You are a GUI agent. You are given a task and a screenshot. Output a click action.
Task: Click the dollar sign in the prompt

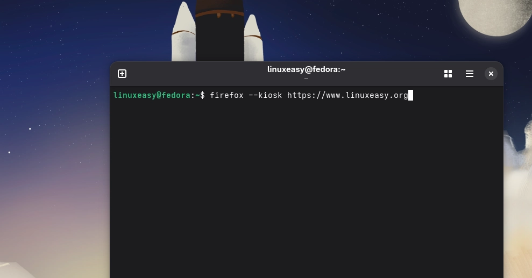point(202,95)
